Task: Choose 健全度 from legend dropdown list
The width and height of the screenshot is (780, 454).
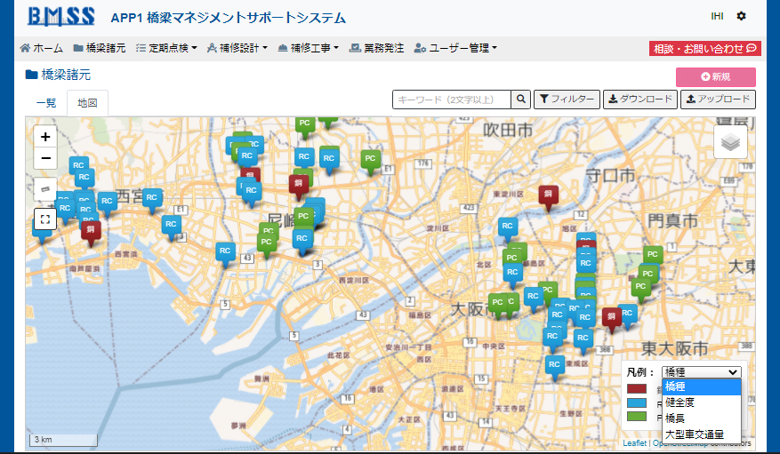Action: pyautogui.click(x=679, y=402)
